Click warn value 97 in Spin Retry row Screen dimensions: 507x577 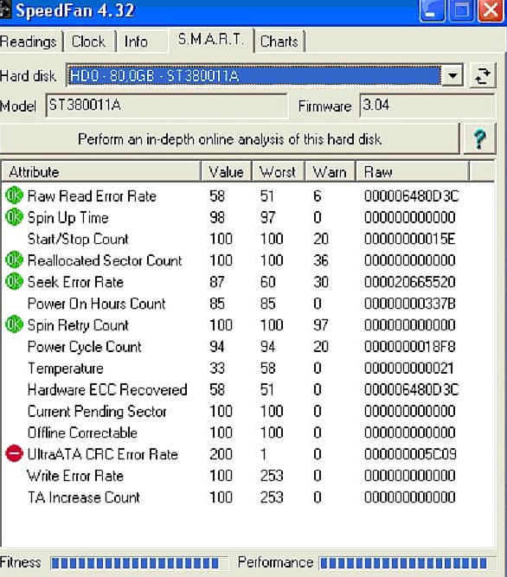321,325
